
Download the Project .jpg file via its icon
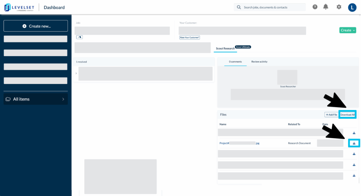(x=354, y=143)
